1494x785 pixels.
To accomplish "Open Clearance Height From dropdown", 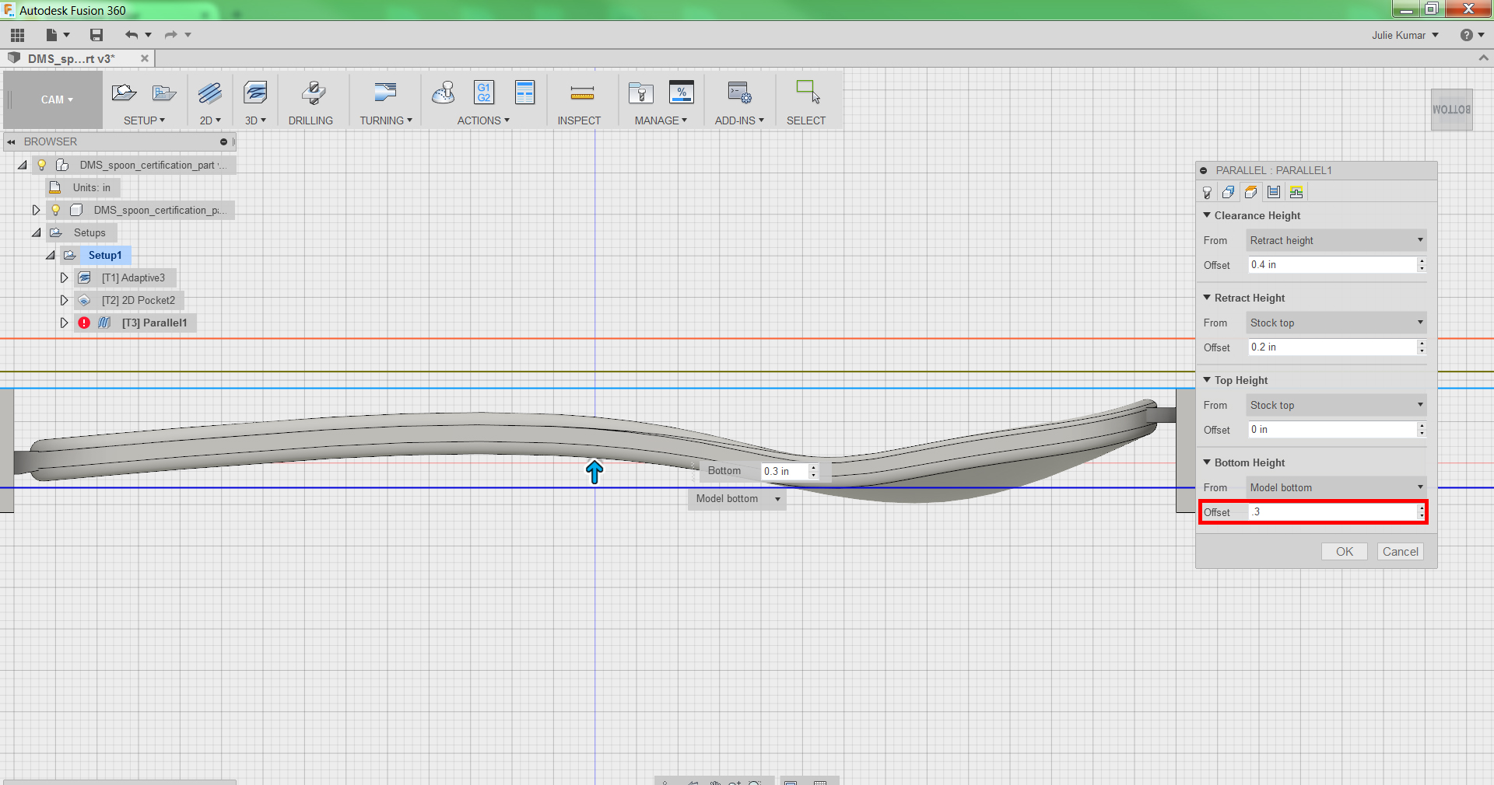I will click(1336, 240).
